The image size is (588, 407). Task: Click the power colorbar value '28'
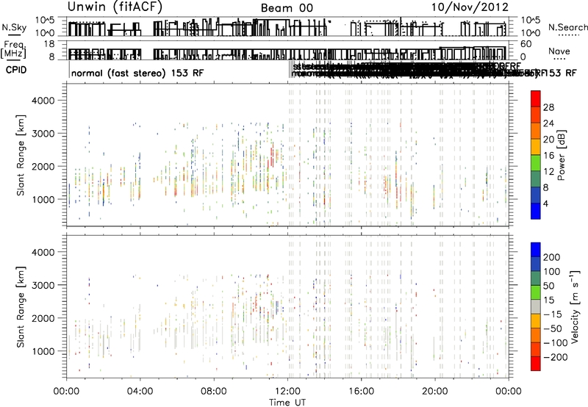point(548,107)
